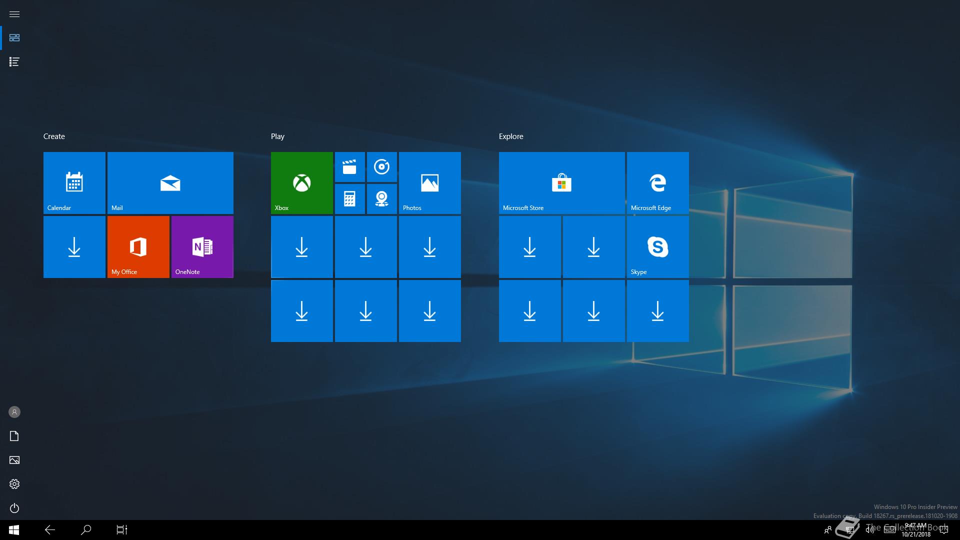This screenshot has width=960, height=540.
Task: Open the network status tray icon
Action: coord(849,530)
